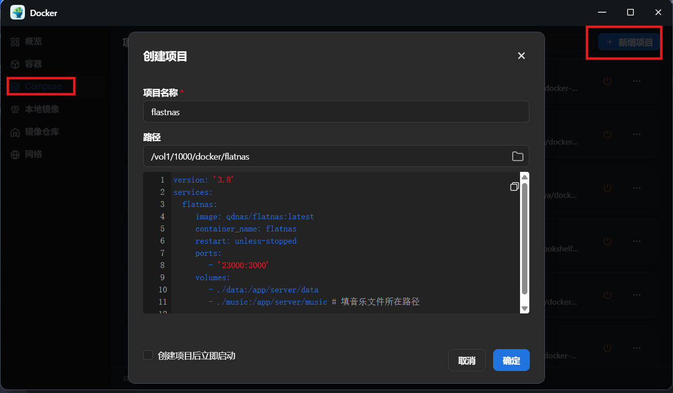The height and width of the screenshot is (393, 673).
Task: Click the editor scrollbar down arrow
Action: pos(524,309)
